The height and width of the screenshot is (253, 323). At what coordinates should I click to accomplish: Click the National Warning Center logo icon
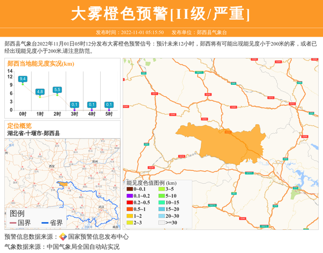[x=63, y=237]
